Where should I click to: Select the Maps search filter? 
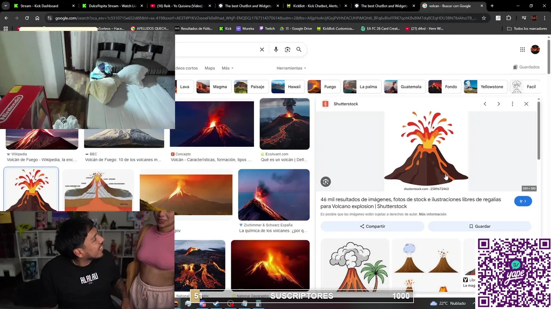pos(210,68)
